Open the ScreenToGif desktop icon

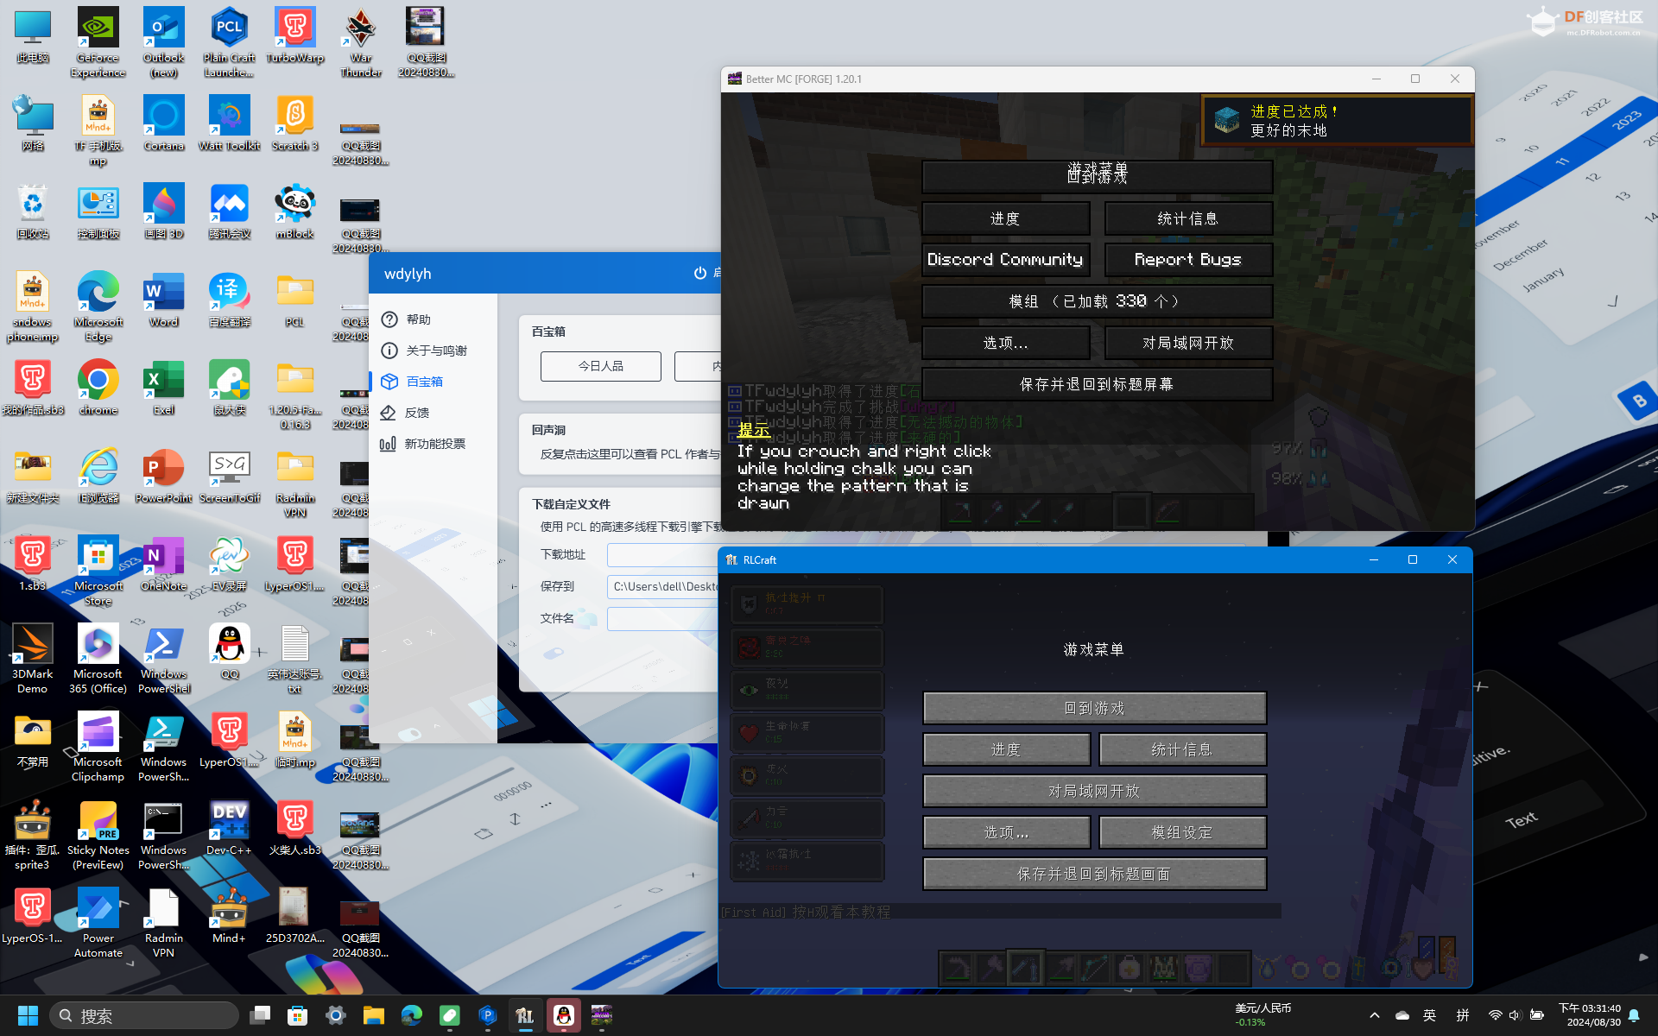229,476
